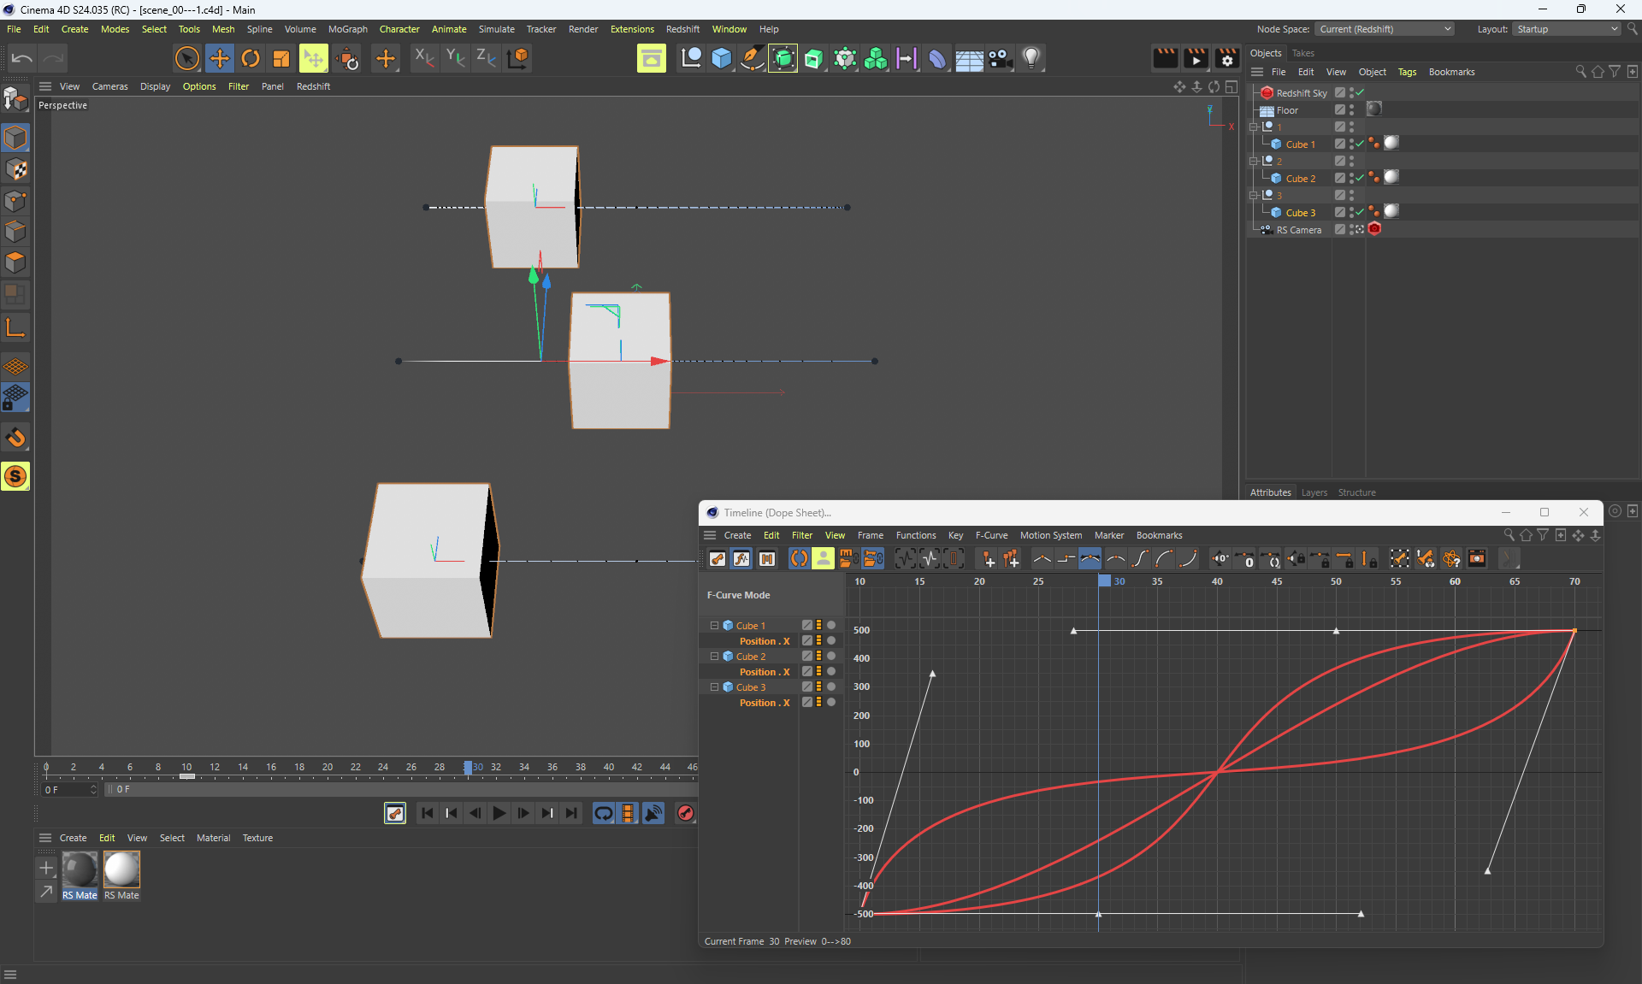The width and height of the screenshot is (1642, 984).
Task: Click the Live Selection arrow tool
Action: [x=186, y=58]
